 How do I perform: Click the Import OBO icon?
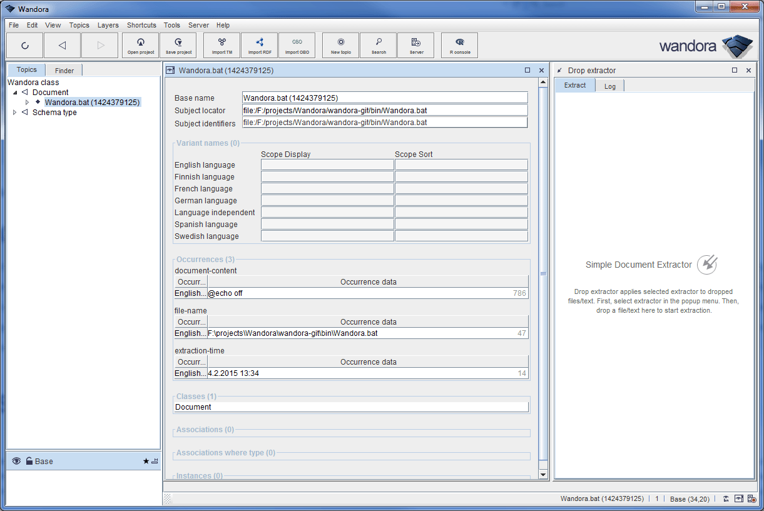297,45
